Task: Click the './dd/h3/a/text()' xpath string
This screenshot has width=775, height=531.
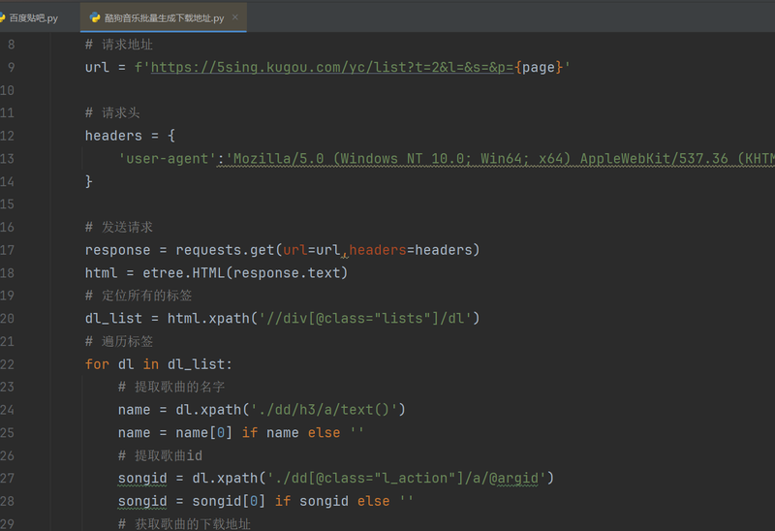Action: click(x=324, y=409)
